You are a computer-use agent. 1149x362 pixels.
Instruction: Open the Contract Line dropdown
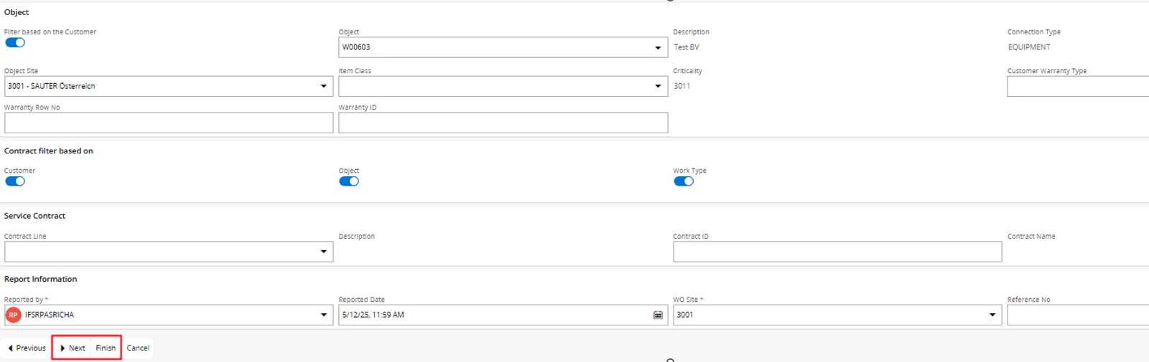(323, 252)
